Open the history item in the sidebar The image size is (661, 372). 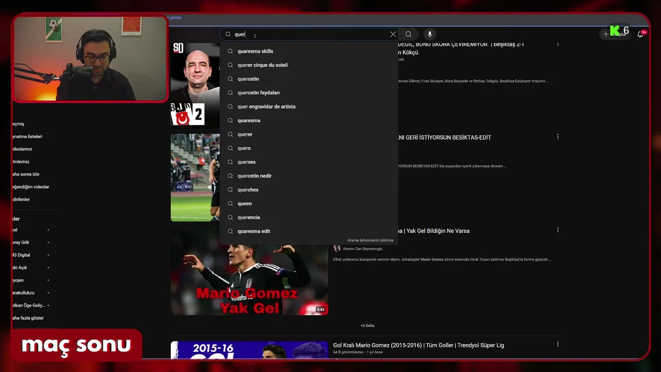click(19, 124)
